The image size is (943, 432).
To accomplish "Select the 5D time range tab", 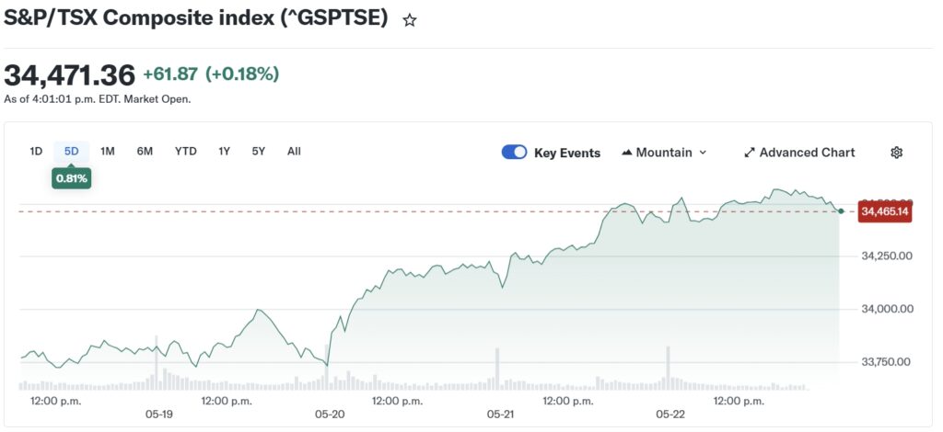I will (72, 151).
